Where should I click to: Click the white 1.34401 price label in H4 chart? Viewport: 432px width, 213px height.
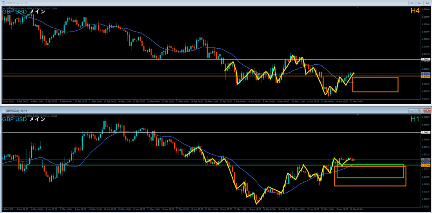[426, 60]
